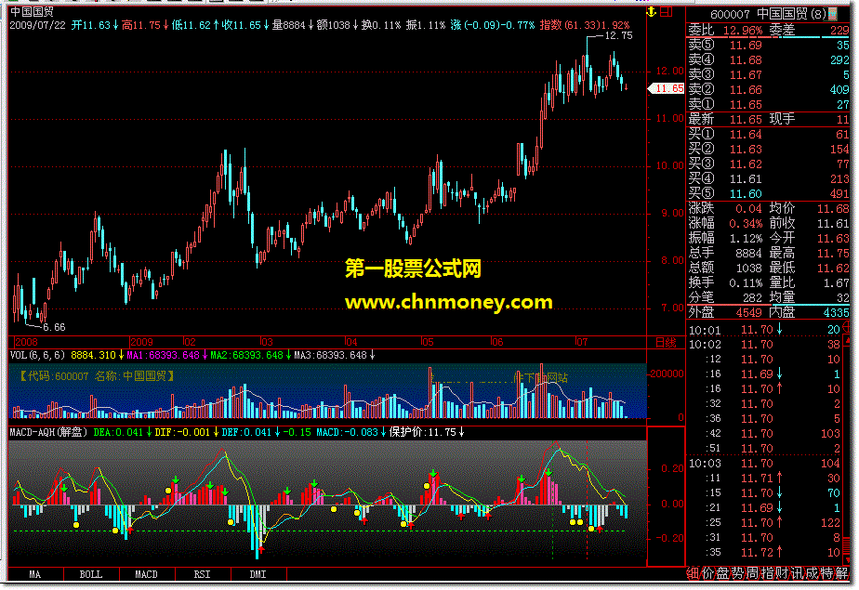Viewport: 859px width, 590px height.
Task: Open the 特 tab in the quote panel
Action: tap(826, 573)
